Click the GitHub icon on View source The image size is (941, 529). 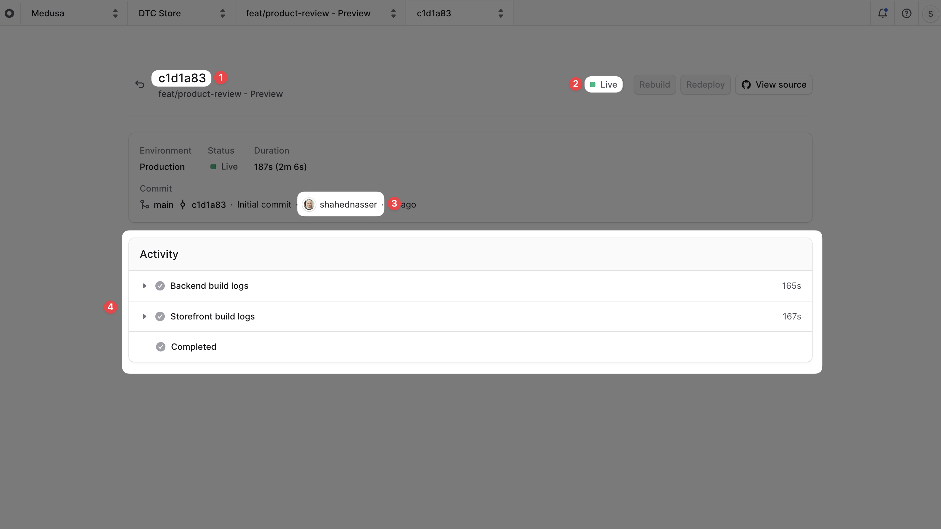point(747,84)
